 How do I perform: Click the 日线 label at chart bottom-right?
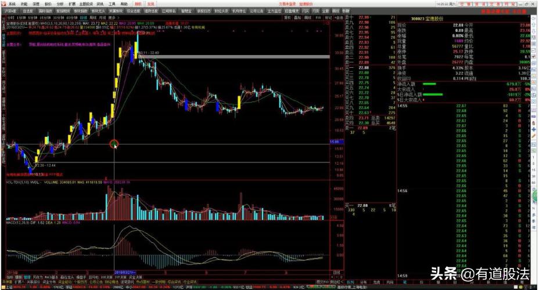[336, 272]
